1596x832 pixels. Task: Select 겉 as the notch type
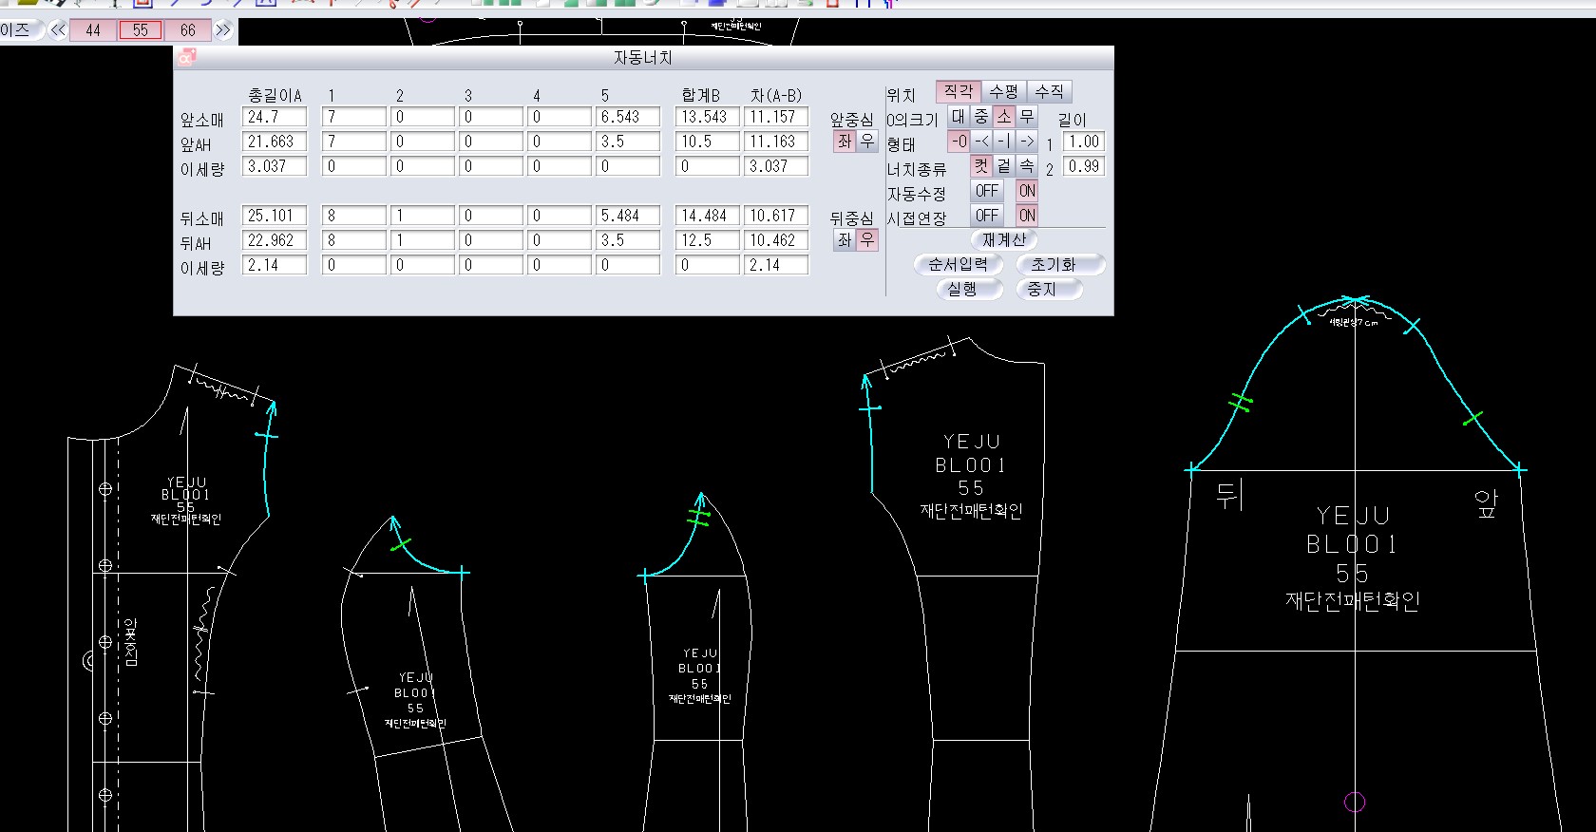[1004, 166]
